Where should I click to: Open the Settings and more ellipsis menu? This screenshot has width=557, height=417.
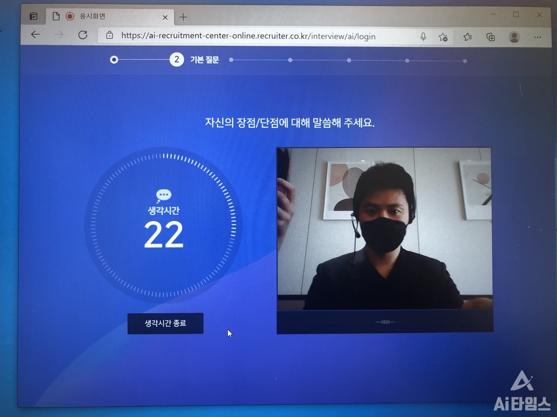click(537, 37)
